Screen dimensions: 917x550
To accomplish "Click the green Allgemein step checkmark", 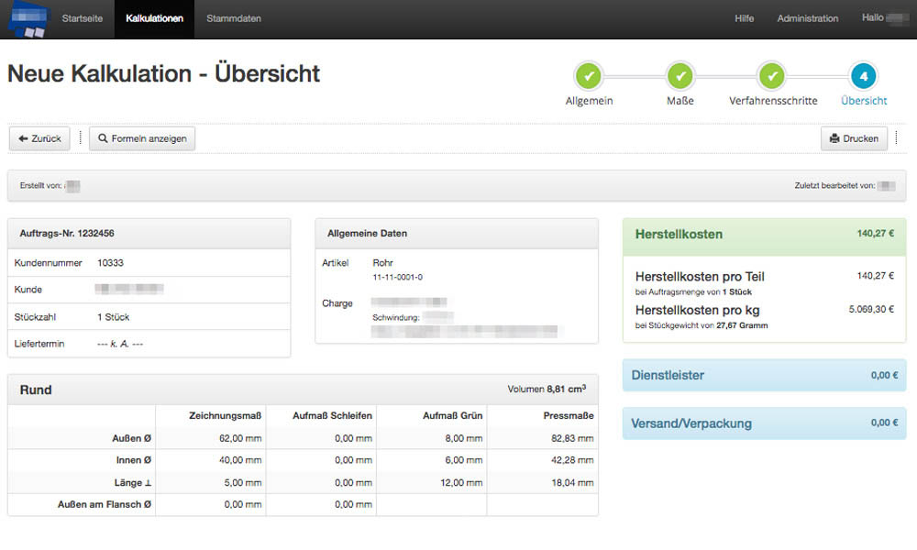I will click(x=589, y=76).
